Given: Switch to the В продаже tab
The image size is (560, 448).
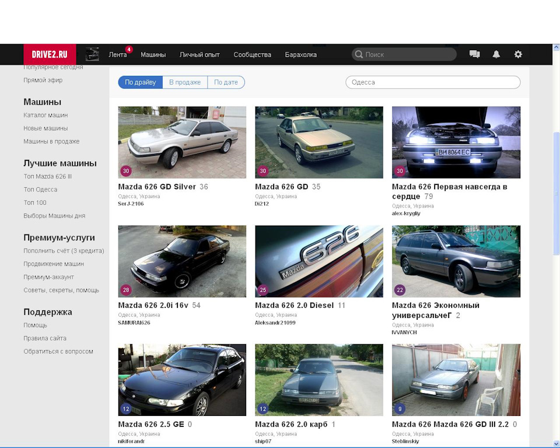Looking at the screenshot, I should (x=185, y=82).
